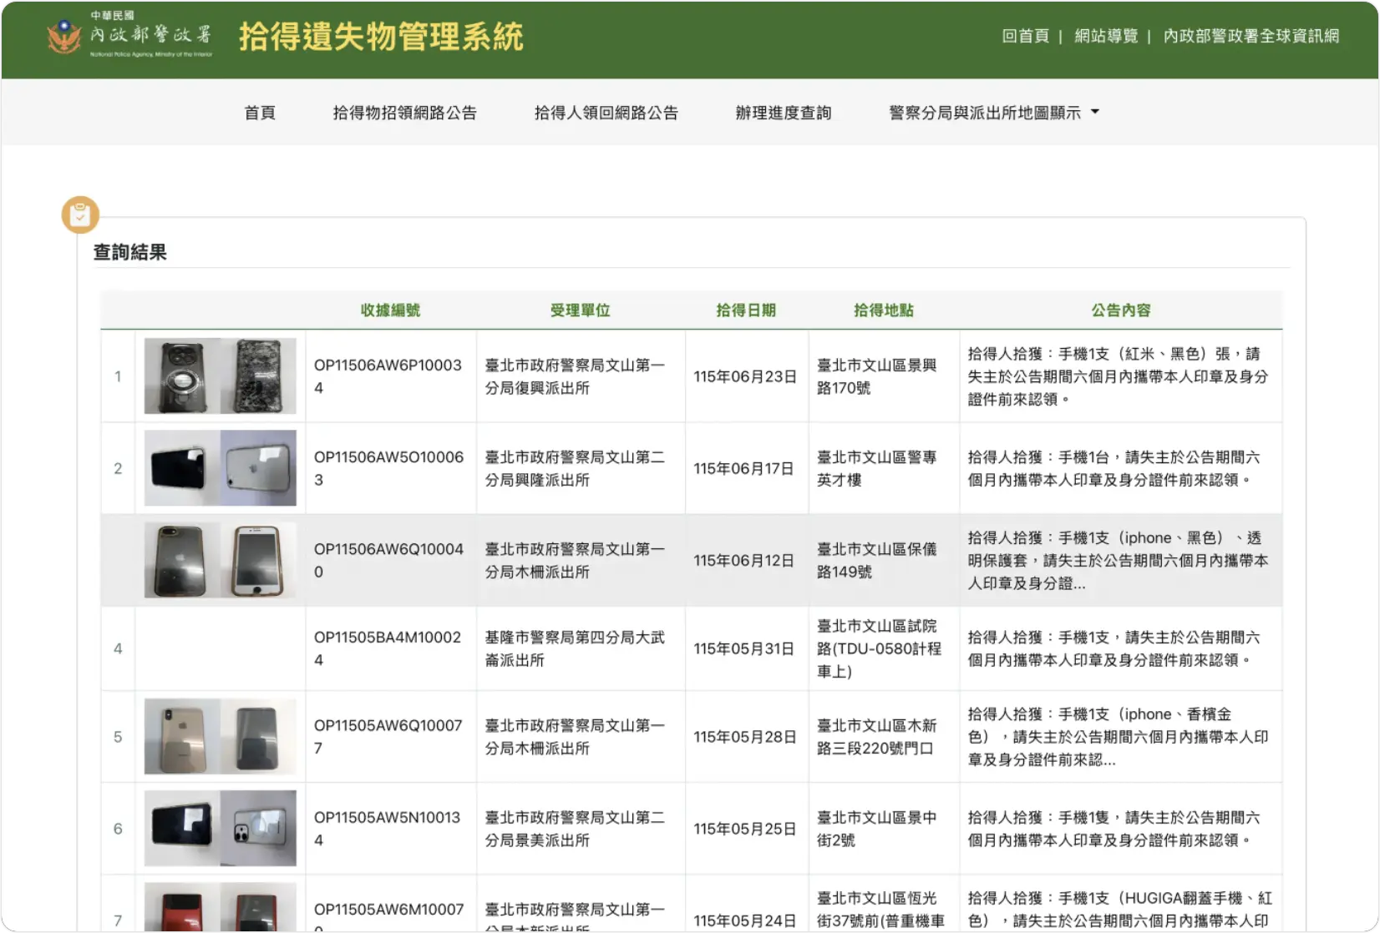Open left gold iPhone photo of row 5
Viewport: 1380px width, 933px height.
[x=182, y=736]
